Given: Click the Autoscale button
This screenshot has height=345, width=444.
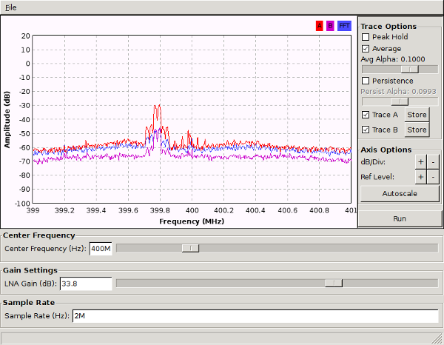Looking at the screenshot, I should pos(400,194).
